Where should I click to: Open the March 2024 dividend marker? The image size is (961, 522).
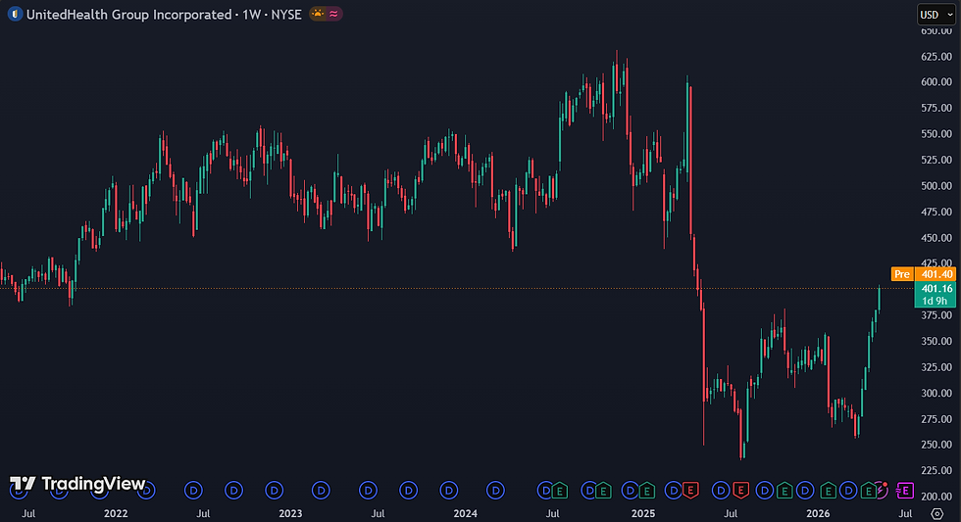(x=495, y=491)
